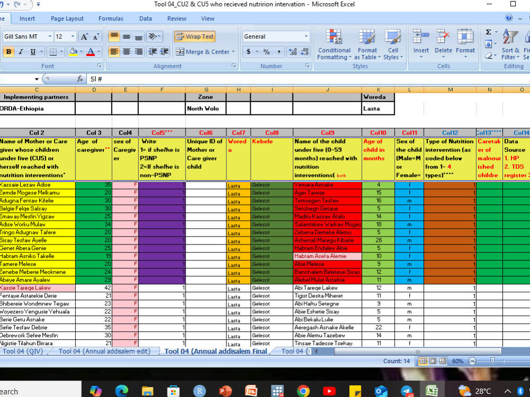This screenshot has height=397, width=530.
Task: Click the Increase Font Size icon
Action: point(84,37)
